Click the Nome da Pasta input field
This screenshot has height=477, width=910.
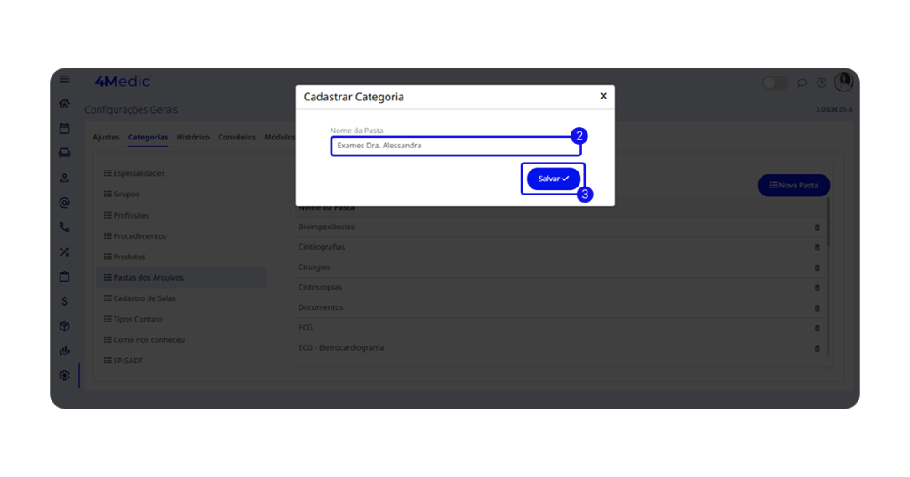455,146
